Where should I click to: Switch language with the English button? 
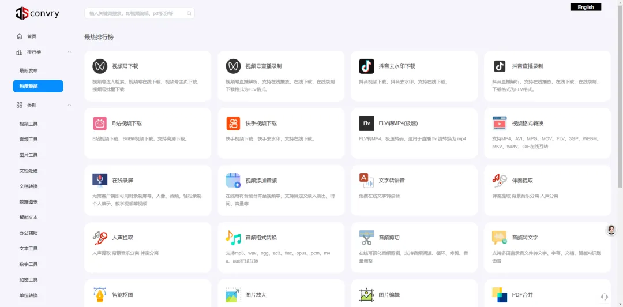click(586, 7)
